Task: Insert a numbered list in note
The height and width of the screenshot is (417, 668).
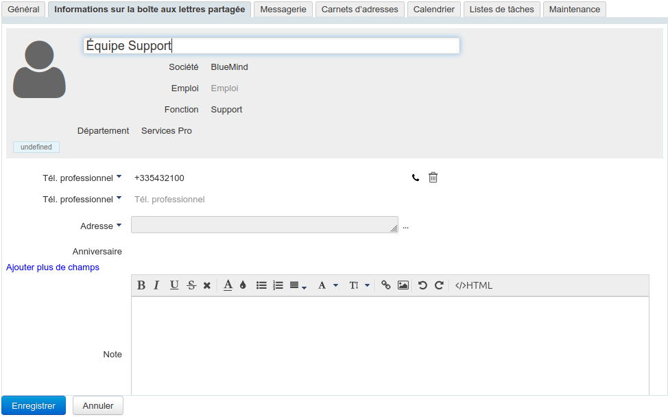Action: tap(278, 285)
